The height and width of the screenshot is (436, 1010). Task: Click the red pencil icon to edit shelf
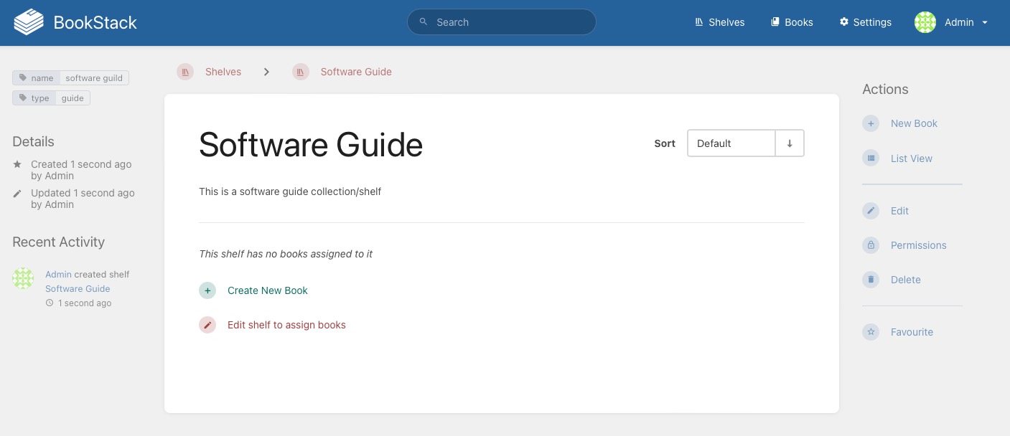tap(207, 325)
